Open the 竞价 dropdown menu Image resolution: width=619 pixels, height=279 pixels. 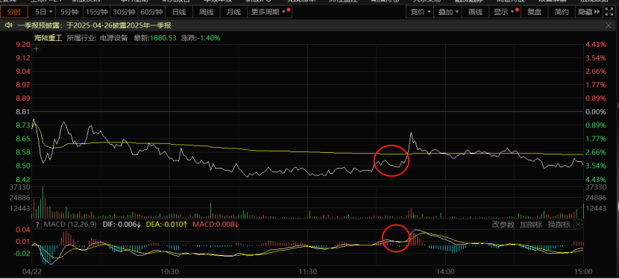420,12
